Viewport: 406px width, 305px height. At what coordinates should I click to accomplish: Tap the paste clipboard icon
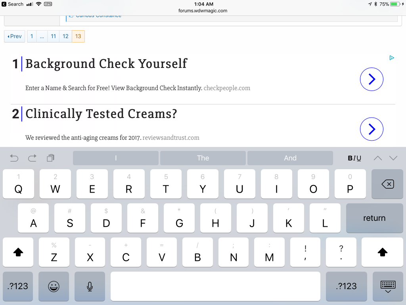tap(50, 158)
